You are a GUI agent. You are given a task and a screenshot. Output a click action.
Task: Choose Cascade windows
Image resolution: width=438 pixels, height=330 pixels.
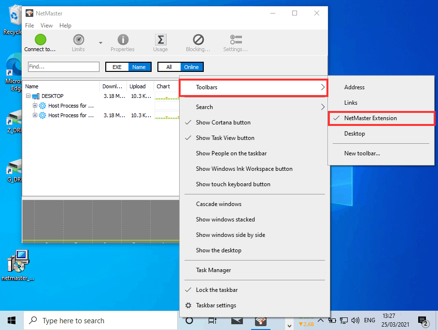[x=254, y=204]
